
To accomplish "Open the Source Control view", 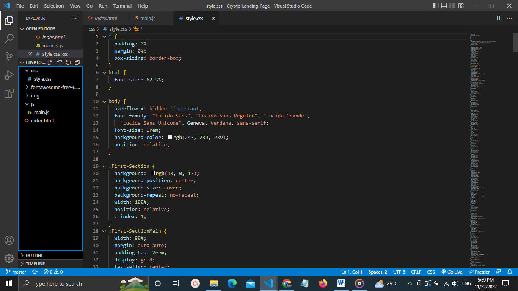I will [9, 57].
